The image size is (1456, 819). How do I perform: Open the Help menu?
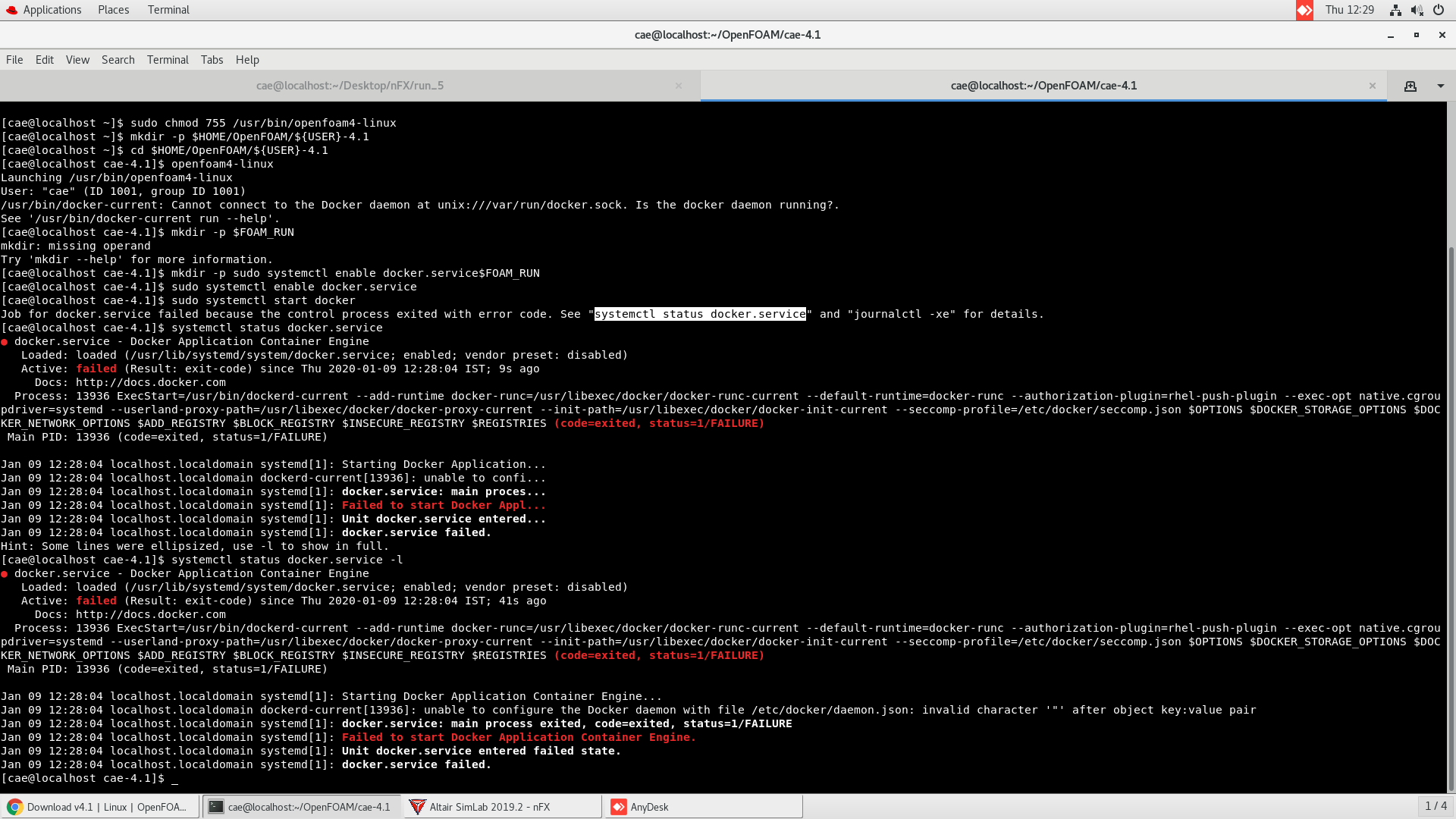tap(247, 60)
